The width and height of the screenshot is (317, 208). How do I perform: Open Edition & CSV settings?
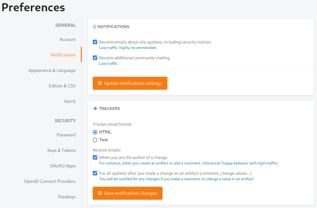pos(62,86)
